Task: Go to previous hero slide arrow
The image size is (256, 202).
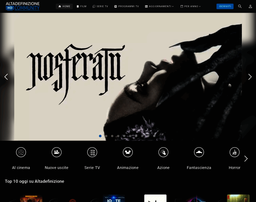Action: point(6,77)
